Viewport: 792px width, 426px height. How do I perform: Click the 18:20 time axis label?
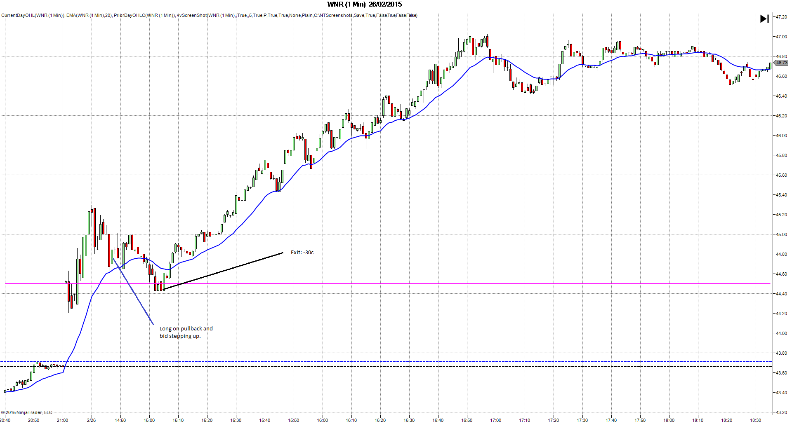tap(727, 420)
